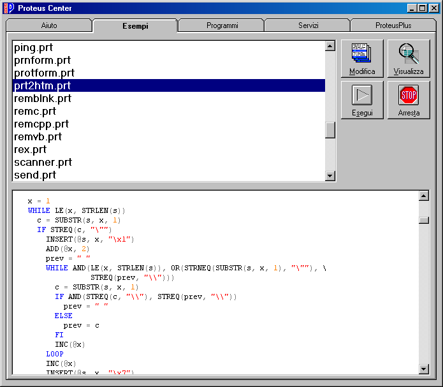443x387 pixels.
Task: Select remblnk.prt file
Action: point(169,98)
